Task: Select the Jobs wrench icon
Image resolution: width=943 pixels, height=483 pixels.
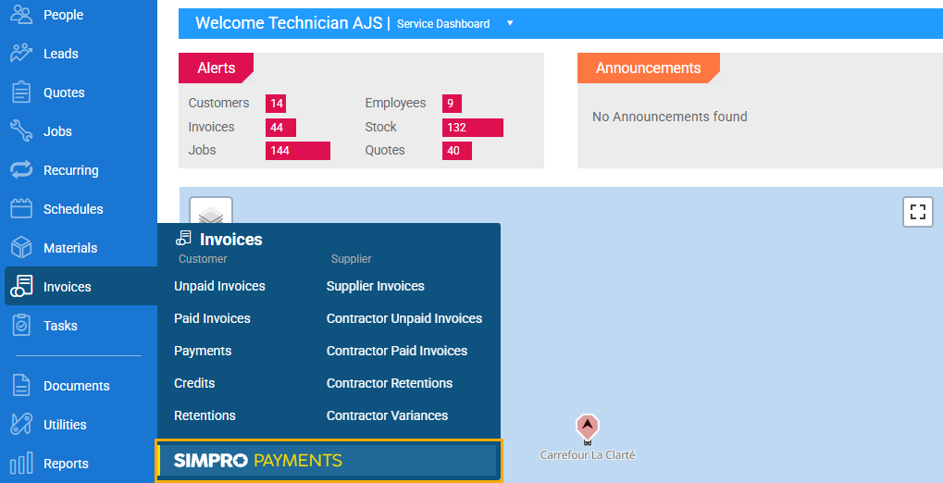Action: coord(21,131)
